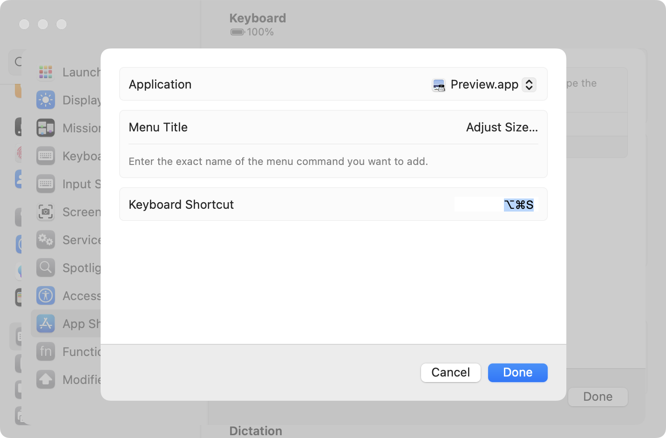Viewport: 666px width, 438px height.
Task: Click the Keyboard Shortcut field showing ⌥⌘S
Action: 496,205
